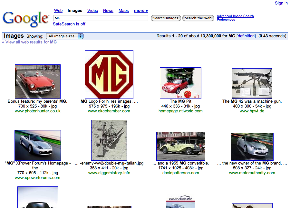The width and height of the screenshot is (290, 208).
Task: Open The MG Pit thumbnail
Action: coord(180,83)
